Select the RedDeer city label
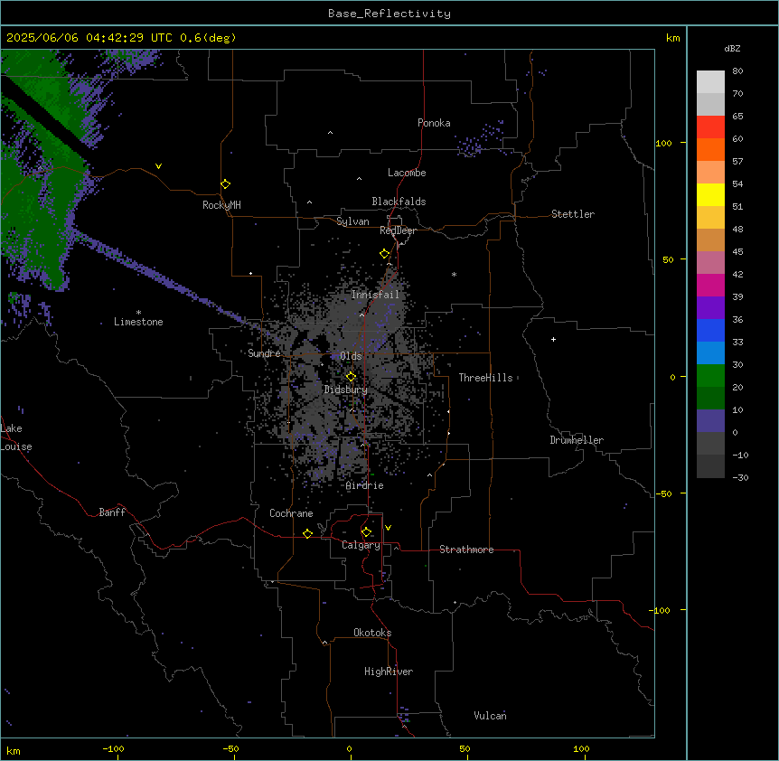Screen dimensions: 779x761 click(x=398, y=230)
